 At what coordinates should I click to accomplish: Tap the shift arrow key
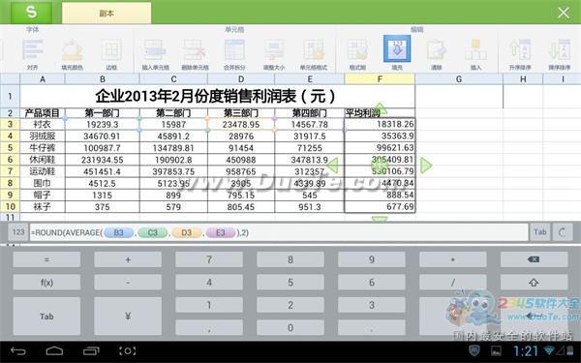534,283
